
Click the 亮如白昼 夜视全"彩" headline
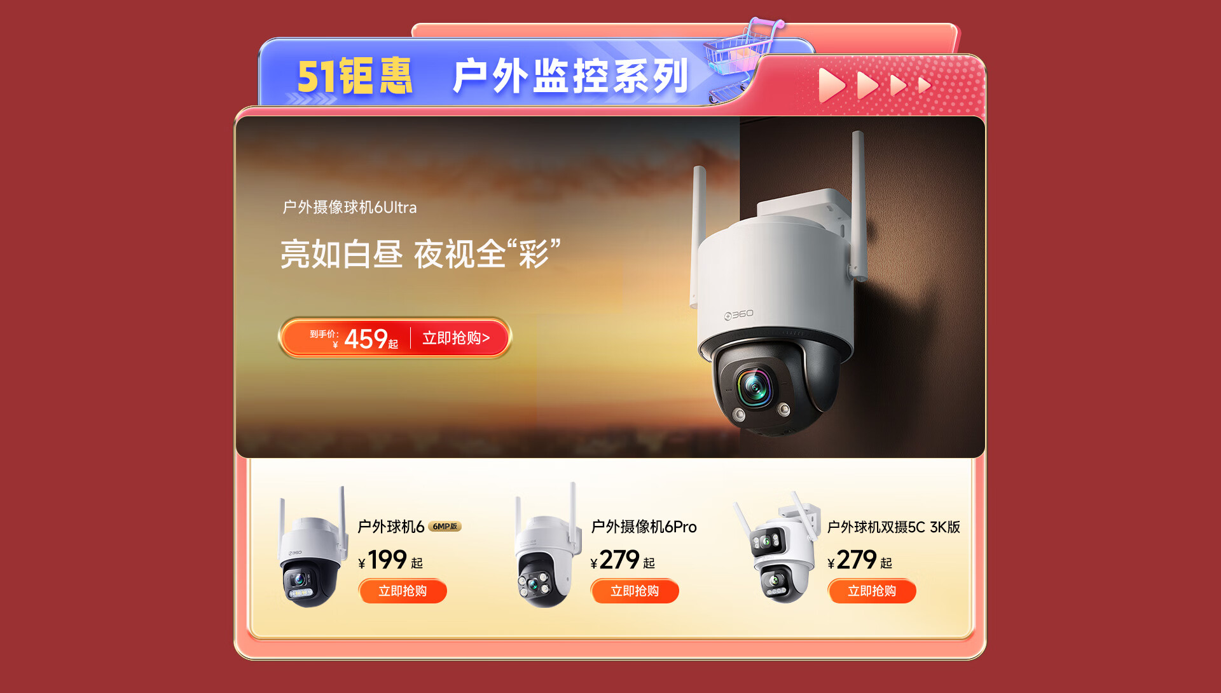point(420,254)
